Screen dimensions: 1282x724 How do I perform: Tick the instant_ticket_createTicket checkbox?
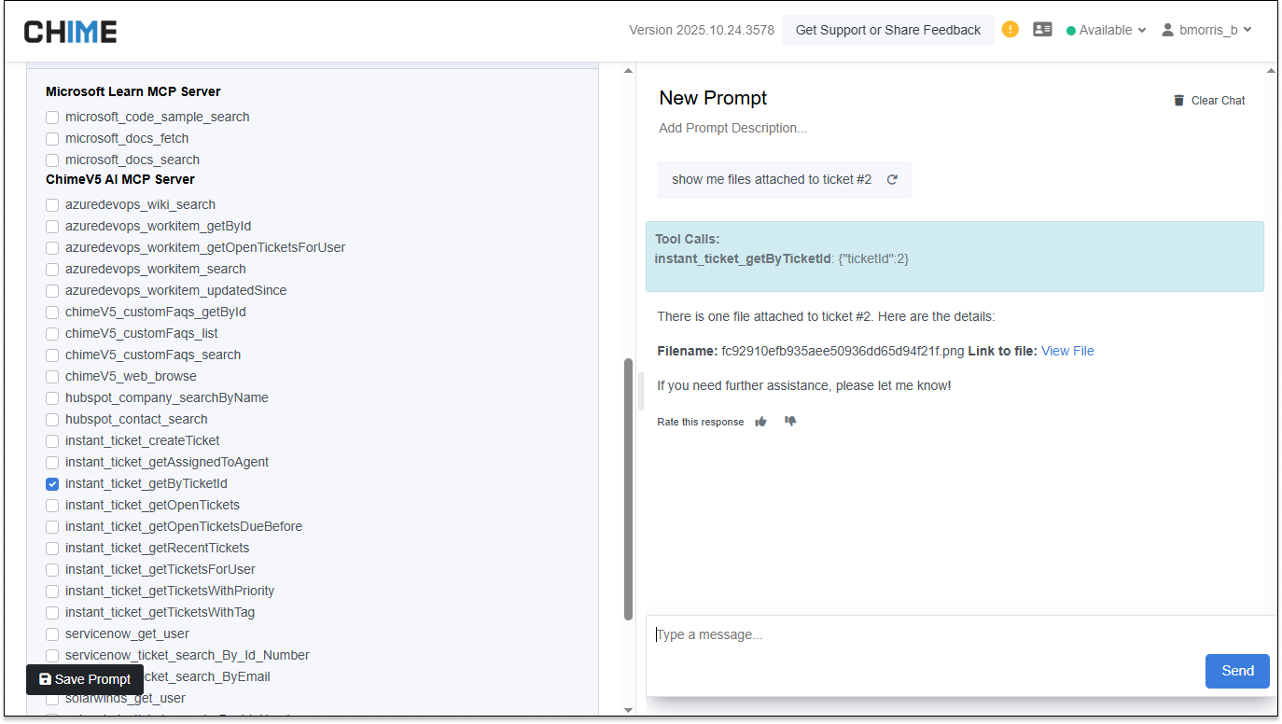(52, 441)
